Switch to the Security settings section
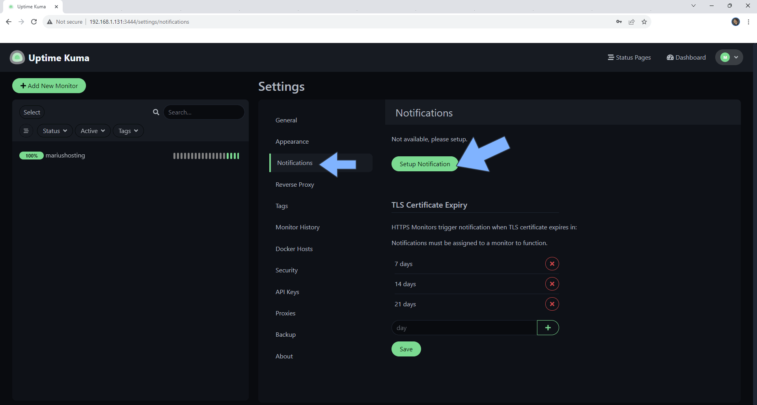This screenshot has height=405, width=757. pyautogui.click(x=287, y=270)
